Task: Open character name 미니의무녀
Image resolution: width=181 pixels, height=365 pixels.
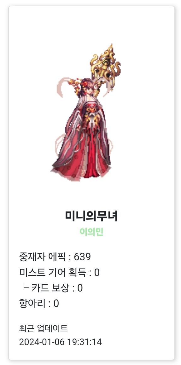Action: click(x=91, y=216)
